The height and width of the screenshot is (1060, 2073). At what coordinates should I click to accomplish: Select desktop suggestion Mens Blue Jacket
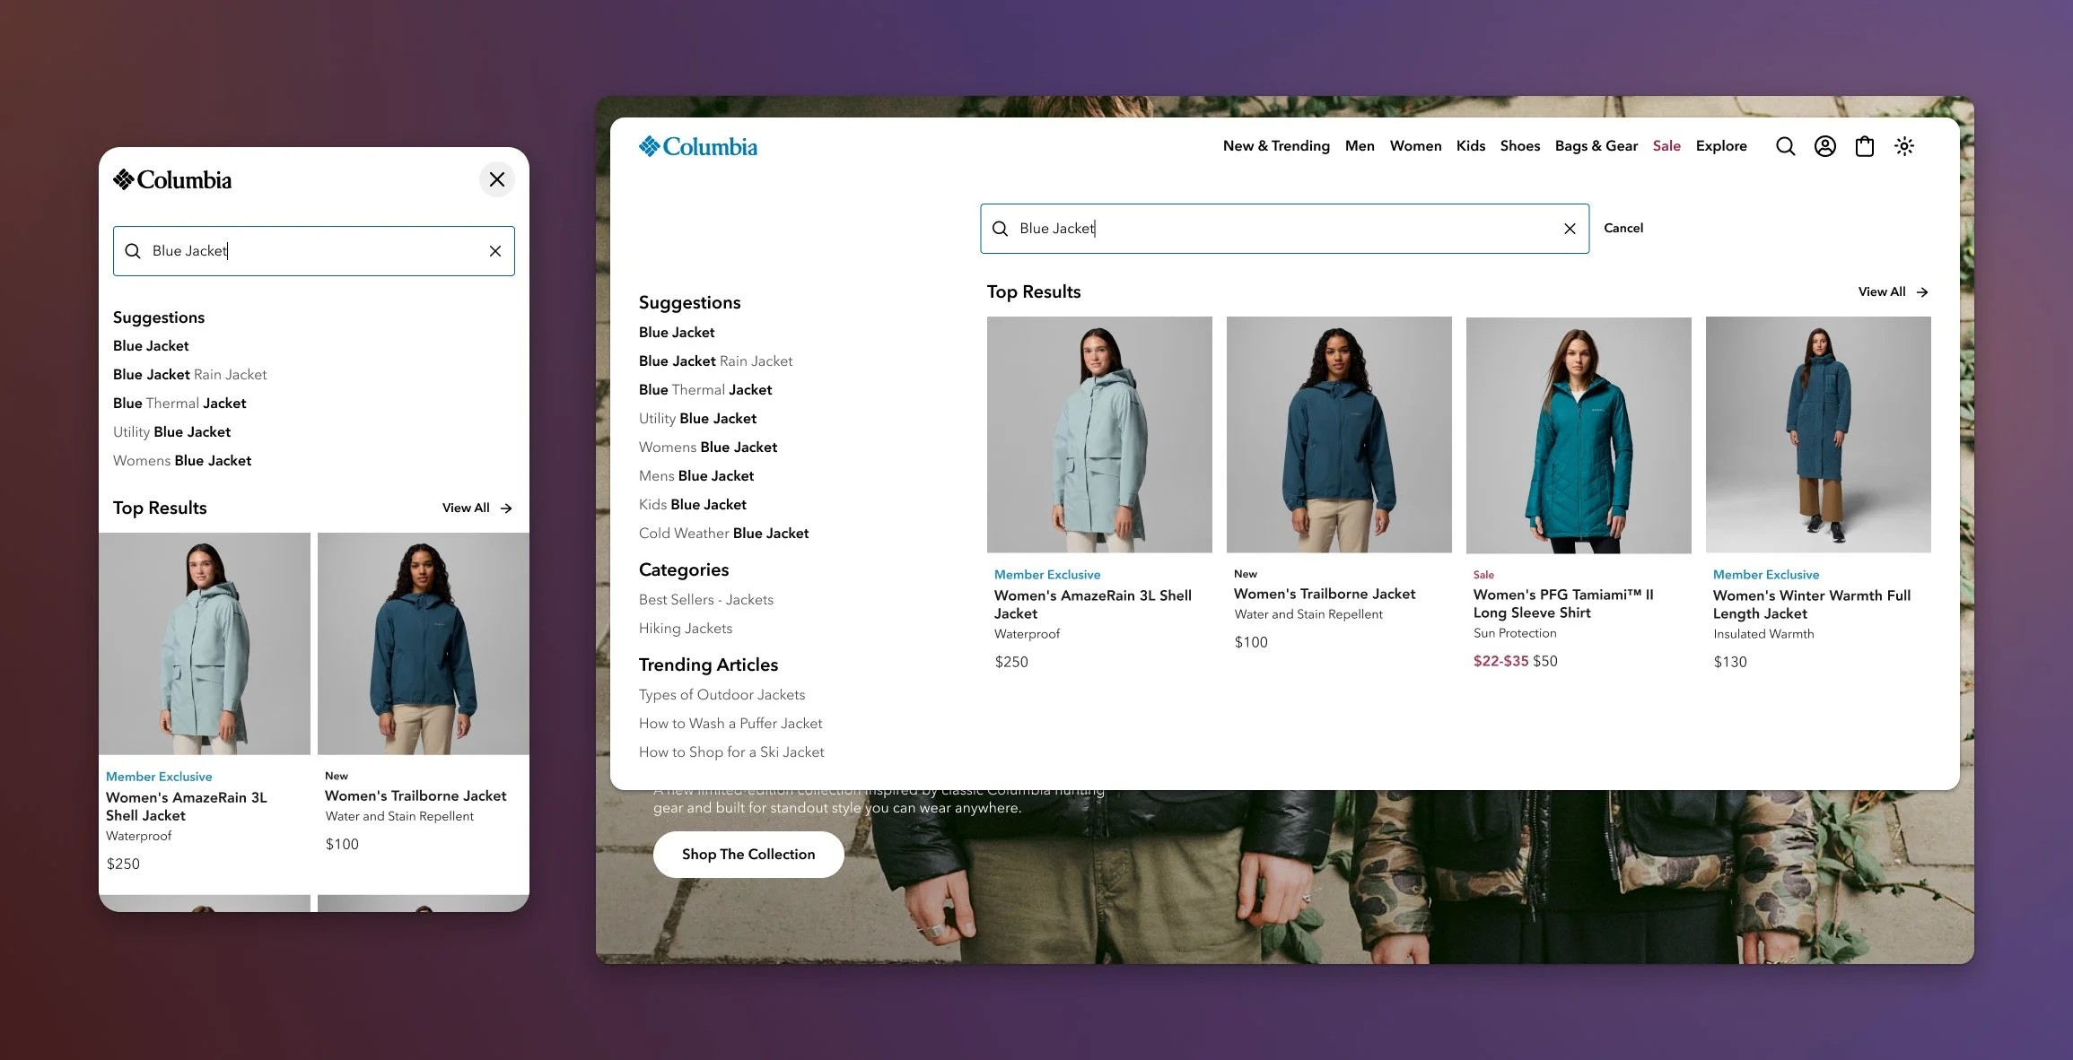pyautogui.click(x=695, y=476)
